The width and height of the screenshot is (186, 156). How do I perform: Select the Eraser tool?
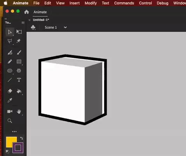tap(10, 91)
